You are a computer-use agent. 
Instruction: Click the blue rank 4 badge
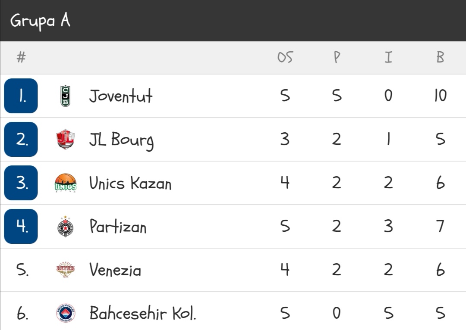[21, 227]
